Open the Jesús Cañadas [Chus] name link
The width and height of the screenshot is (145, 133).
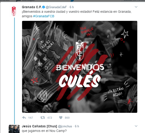tap(39, 126)
